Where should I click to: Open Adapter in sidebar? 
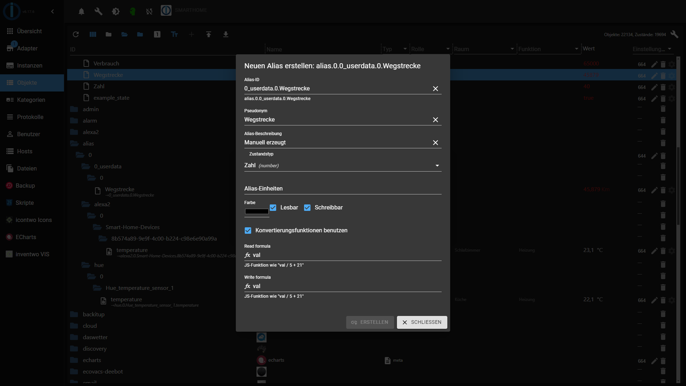pyautogui.click(x=32, y=48)
